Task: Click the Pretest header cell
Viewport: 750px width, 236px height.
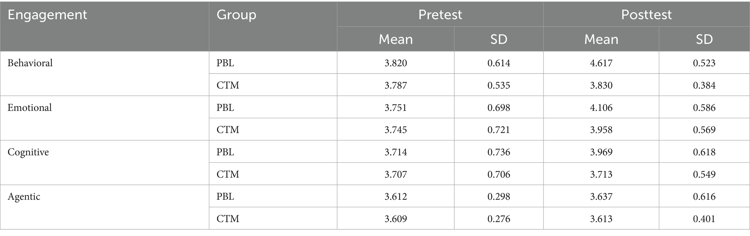Action: coord(440,15)
